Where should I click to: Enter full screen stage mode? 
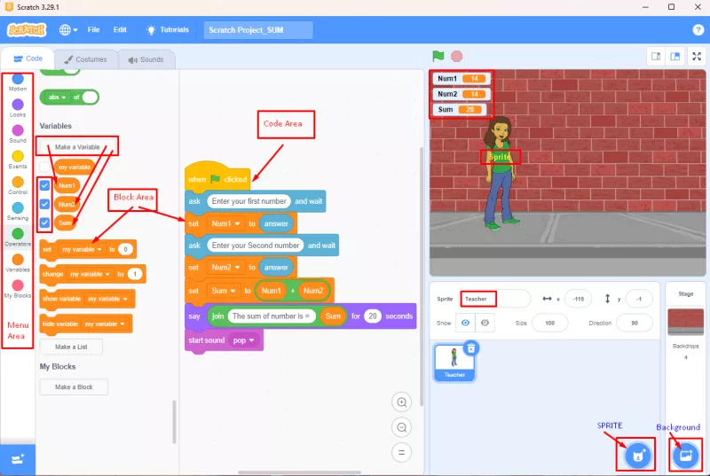click(697, 57)
